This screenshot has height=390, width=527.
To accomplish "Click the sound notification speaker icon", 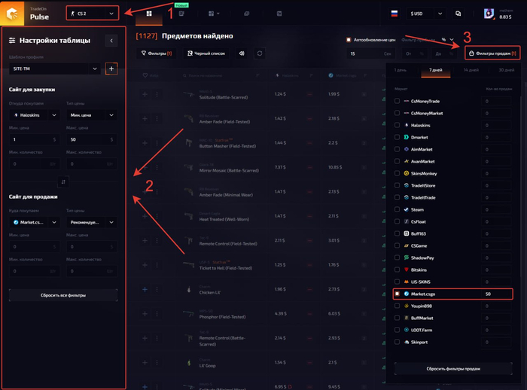I will click(x=242, y=53).
